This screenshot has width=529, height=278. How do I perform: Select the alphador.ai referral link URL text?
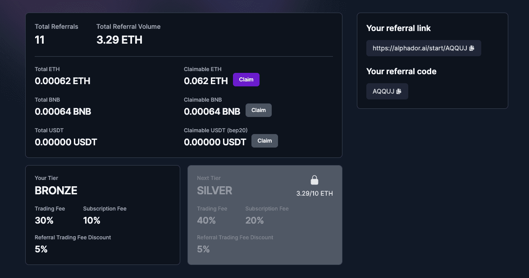point(420,48)
